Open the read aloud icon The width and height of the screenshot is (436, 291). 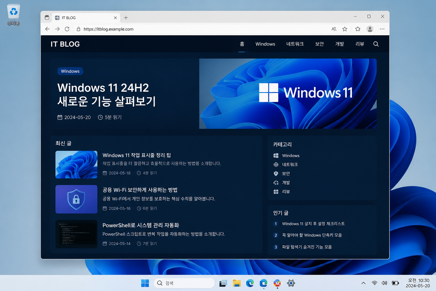pos(334,29)
